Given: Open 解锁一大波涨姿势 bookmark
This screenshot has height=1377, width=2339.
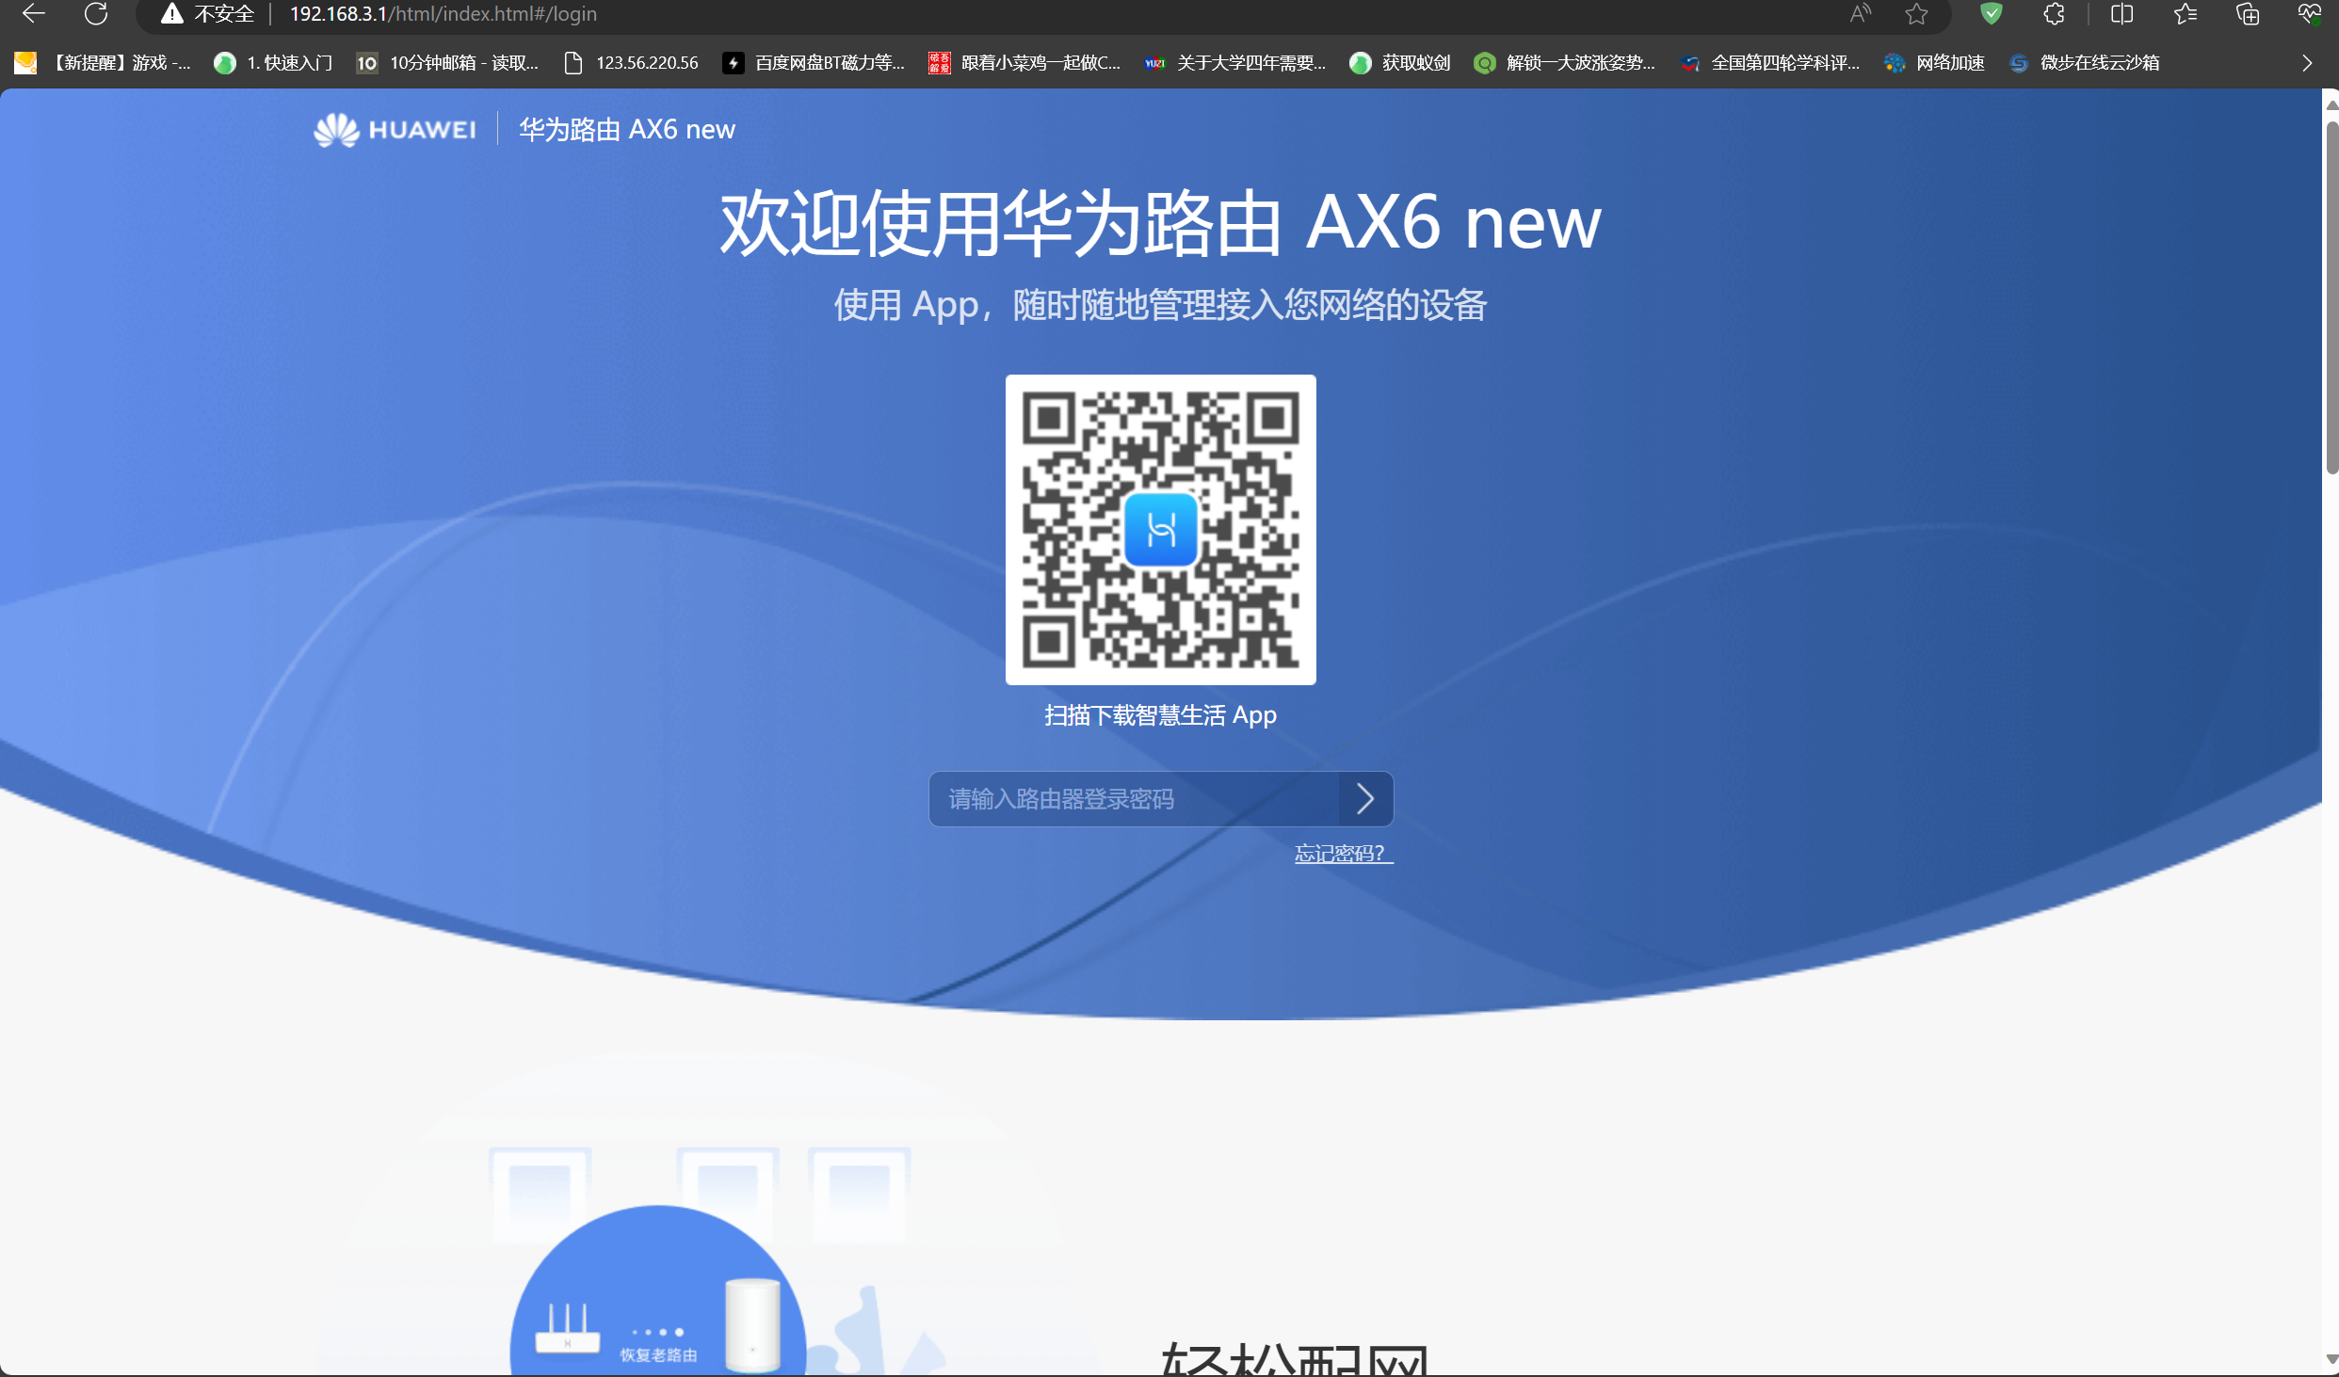Looking at the screenshot, I should (1565, 63).
